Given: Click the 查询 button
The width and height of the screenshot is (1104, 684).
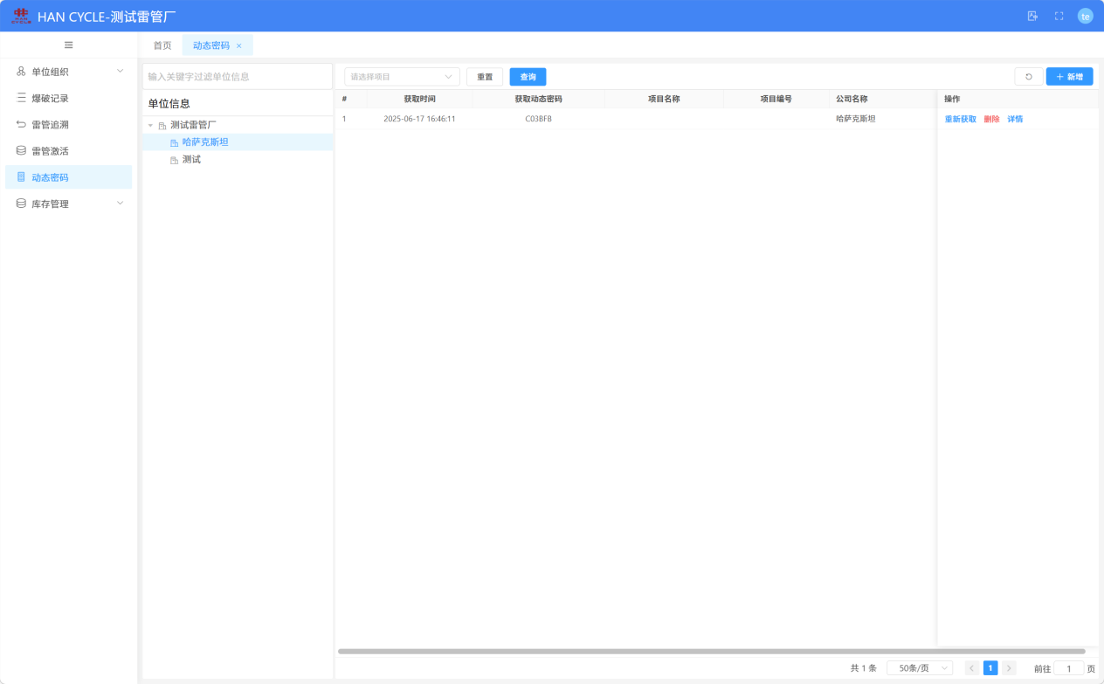Looking at the screenshot, I should click(528, 77).
